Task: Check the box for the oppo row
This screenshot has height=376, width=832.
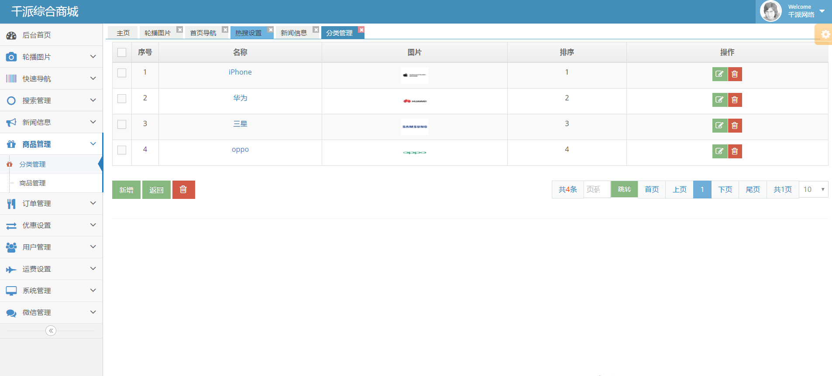Action: coord(122,150)
